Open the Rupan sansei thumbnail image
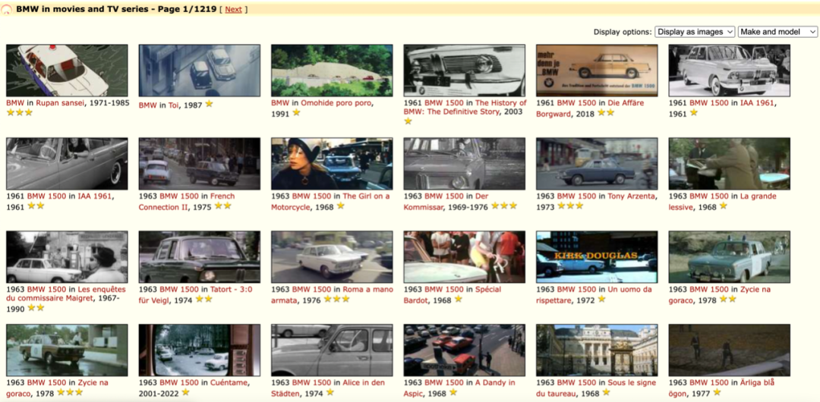The height and width of the screenshot is (402, 820). click(67, 71)
